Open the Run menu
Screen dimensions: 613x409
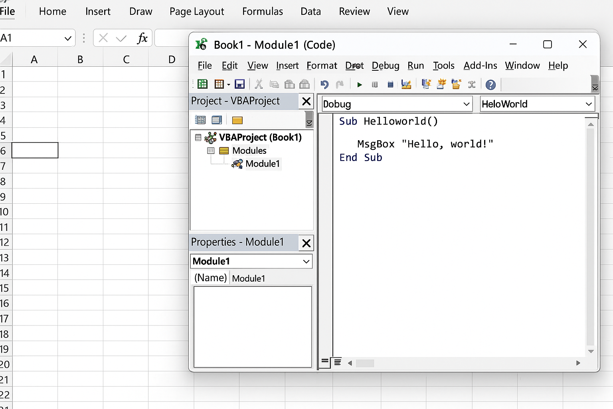point(415,66)
